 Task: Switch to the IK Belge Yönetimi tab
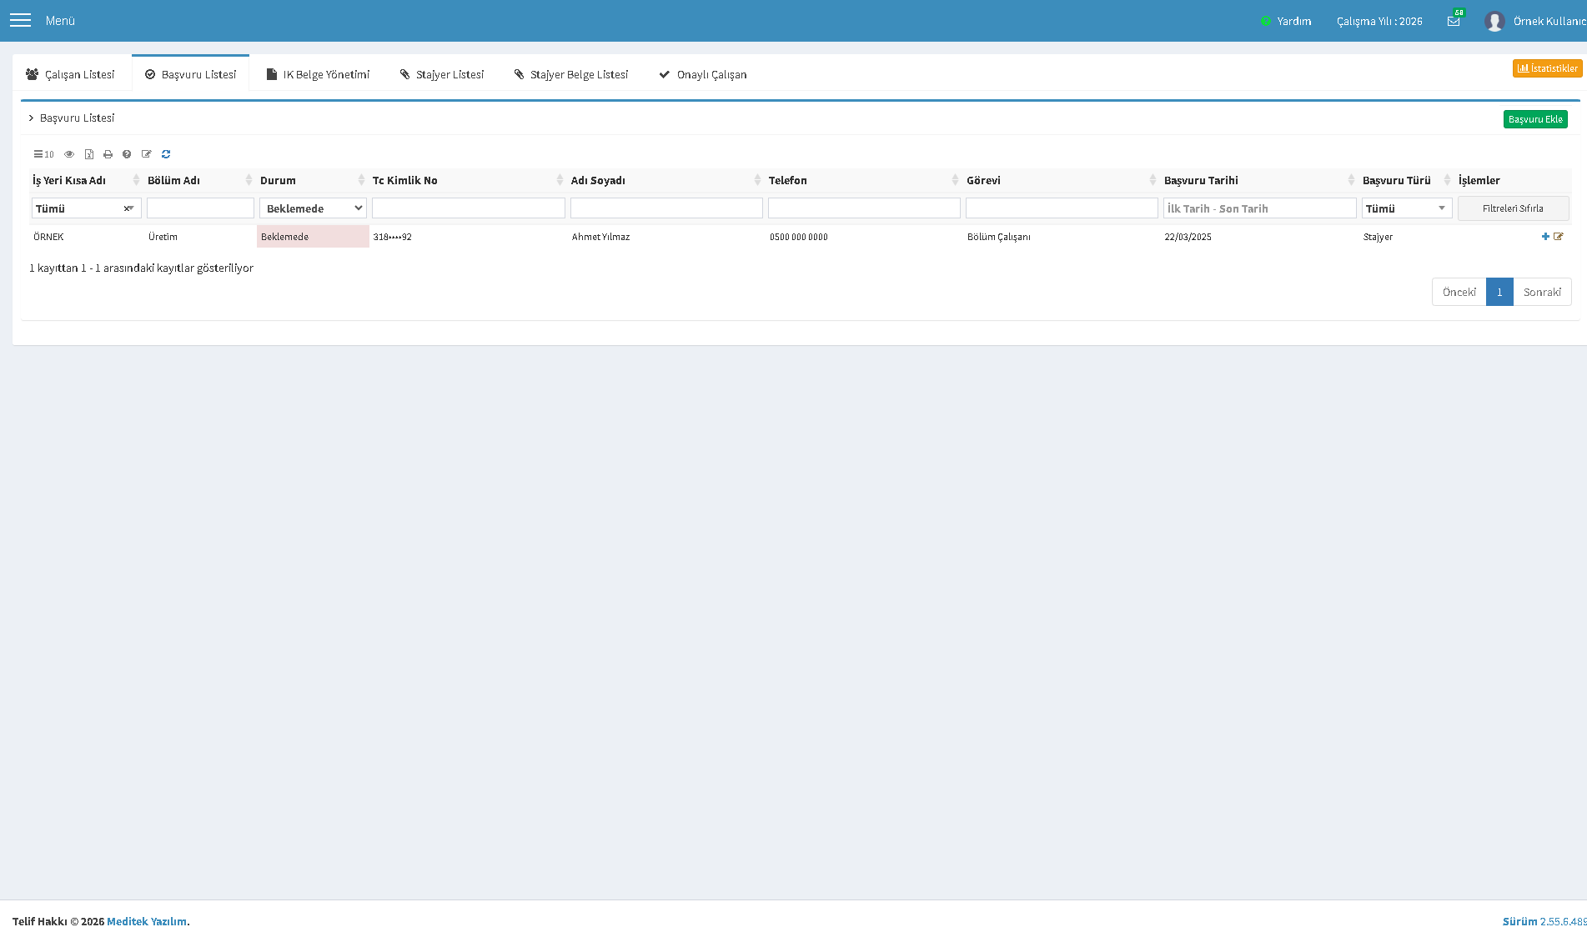318,74
